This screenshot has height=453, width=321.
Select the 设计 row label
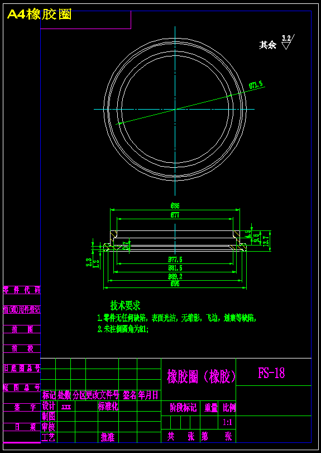point(49,407)
